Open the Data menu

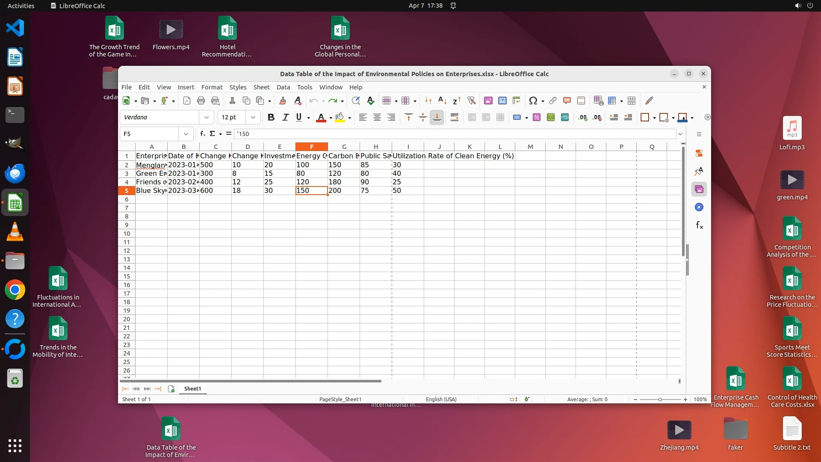(x=283, y=87)
